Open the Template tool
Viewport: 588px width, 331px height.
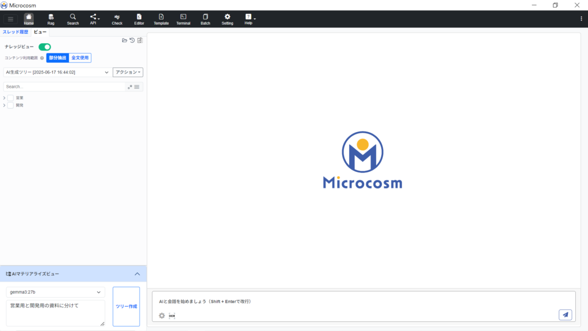pos(161,19)
